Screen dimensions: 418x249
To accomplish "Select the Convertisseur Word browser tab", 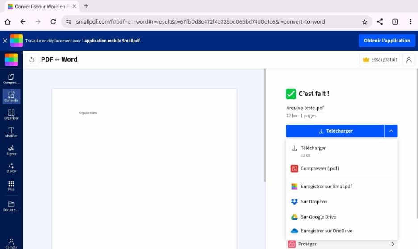I will pos(42,6).
